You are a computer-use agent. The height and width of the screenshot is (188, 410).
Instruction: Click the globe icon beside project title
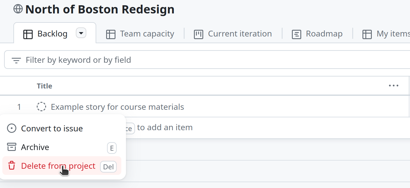(18, 9)
